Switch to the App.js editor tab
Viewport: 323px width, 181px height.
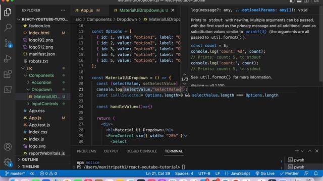(x=87, y=10)
